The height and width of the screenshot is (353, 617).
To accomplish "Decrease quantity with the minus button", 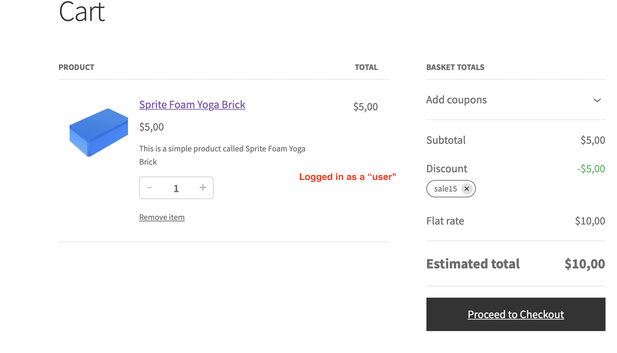I will [150, 188].
